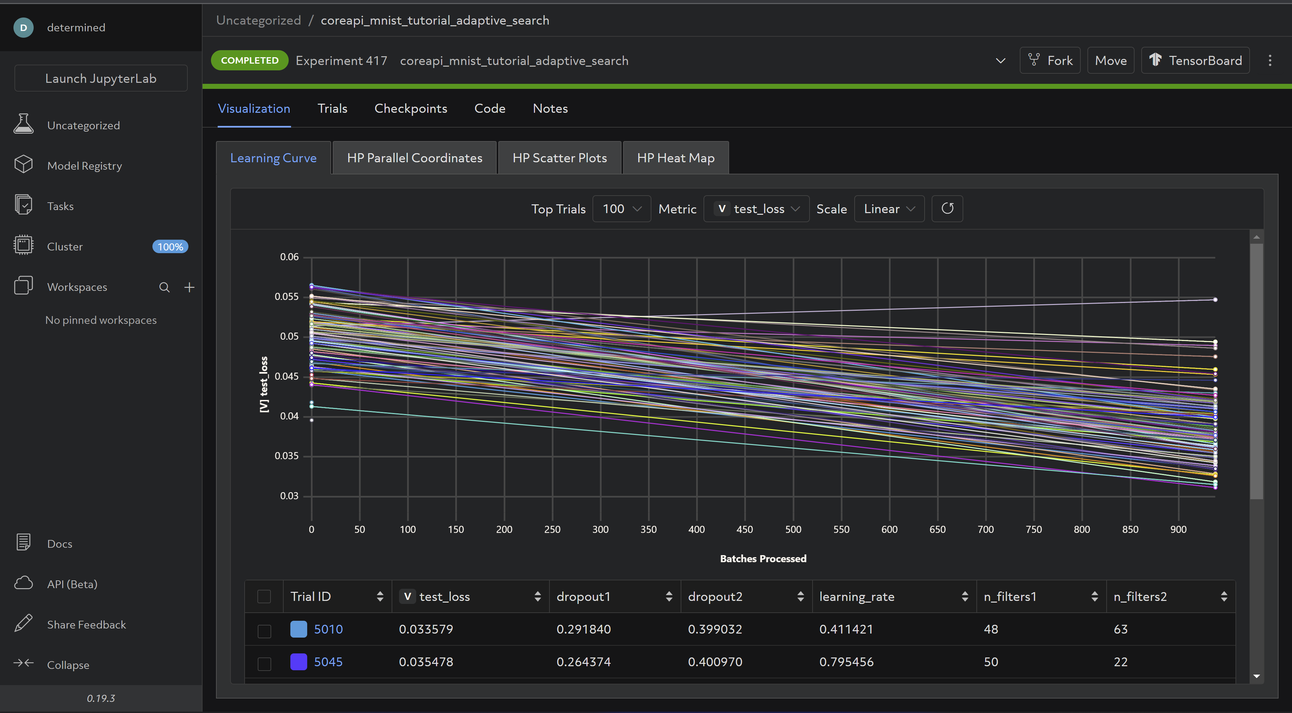Click the Move button

tap(1110, 61)
